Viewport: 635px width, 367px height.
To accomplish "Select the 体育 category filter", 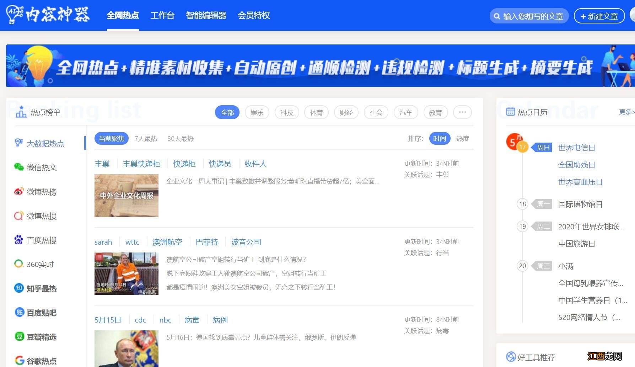I will [316, 112].
